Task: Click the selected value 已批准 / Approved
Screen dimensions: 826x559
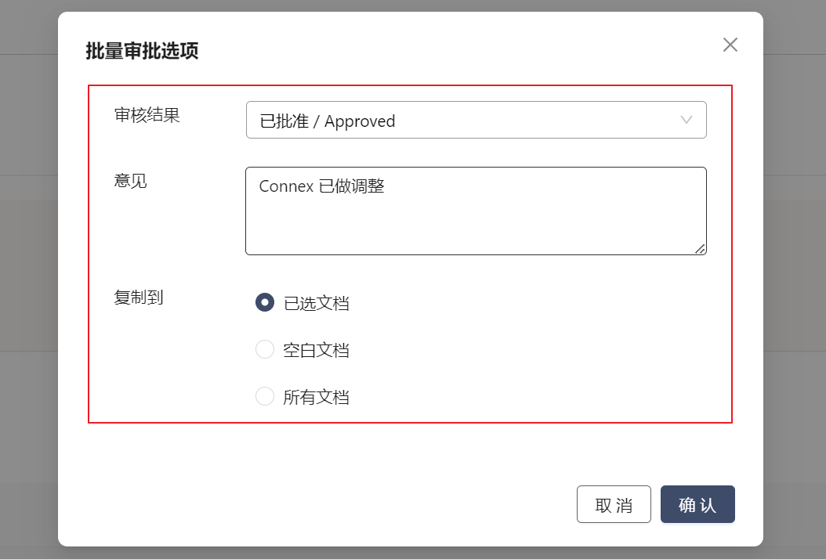Action: pyautogui.click(x=328, y=121)
